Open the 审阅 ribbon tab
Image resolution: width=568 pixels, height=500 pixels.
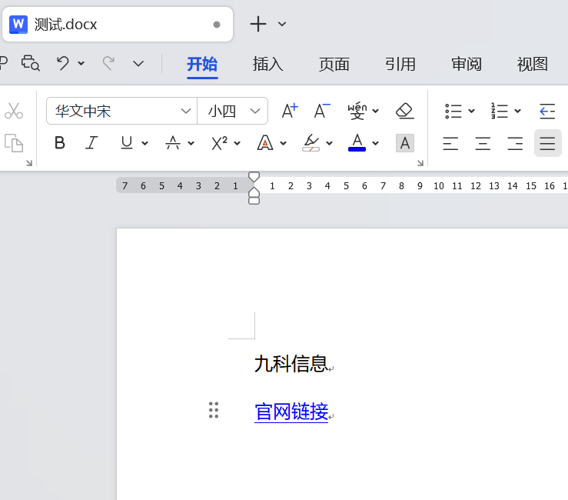[x=467, y=64]
